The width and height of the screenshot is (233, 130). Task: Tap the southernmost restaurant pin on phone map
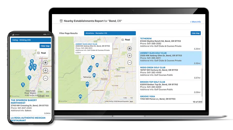click(x=23, y=85)
